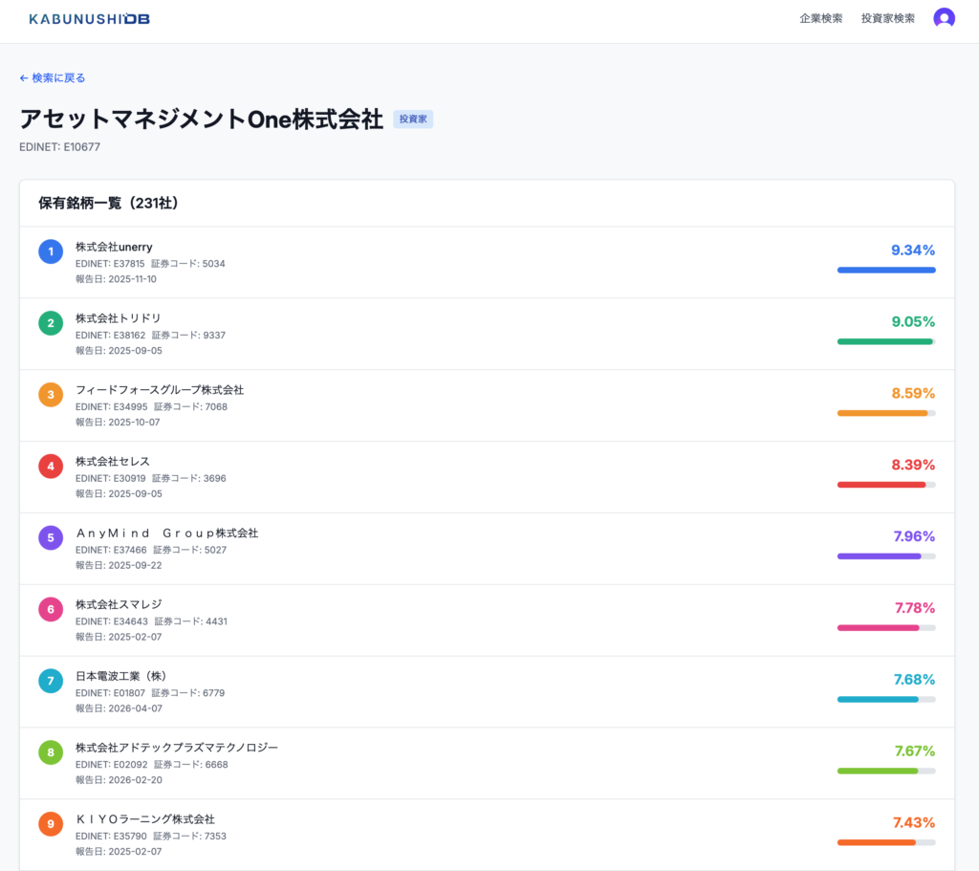Click the light green rank 8 badge
The height and width of the screenshot is (871, 979).
pos(51,752)
